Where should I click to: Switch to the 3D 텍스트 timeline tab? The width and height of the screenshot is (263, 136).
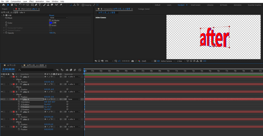click(x=11, y=65)
